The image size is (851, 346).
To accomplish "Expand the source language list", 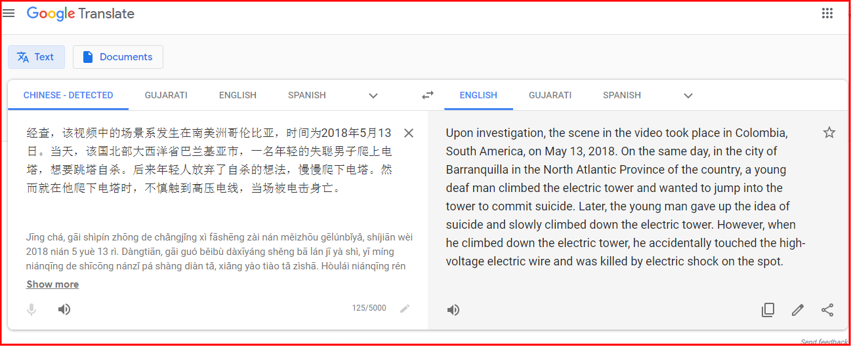I will [373, 96].
